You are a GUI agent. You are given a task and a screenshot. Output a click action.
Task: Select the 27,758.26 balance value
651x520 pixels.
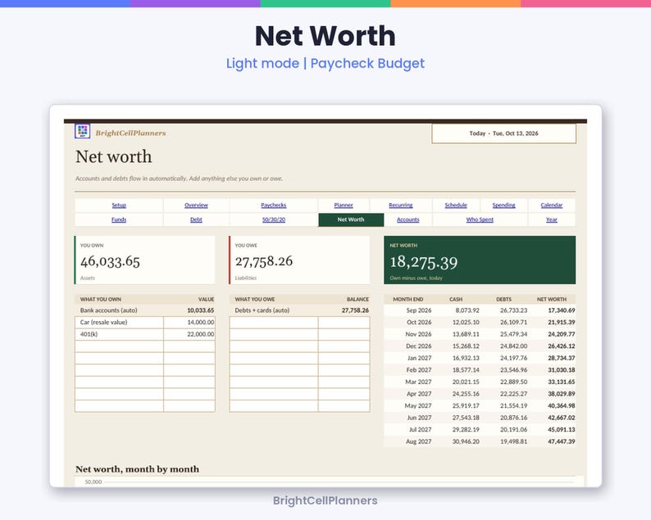pyautogui.click(x=355, y=310)
